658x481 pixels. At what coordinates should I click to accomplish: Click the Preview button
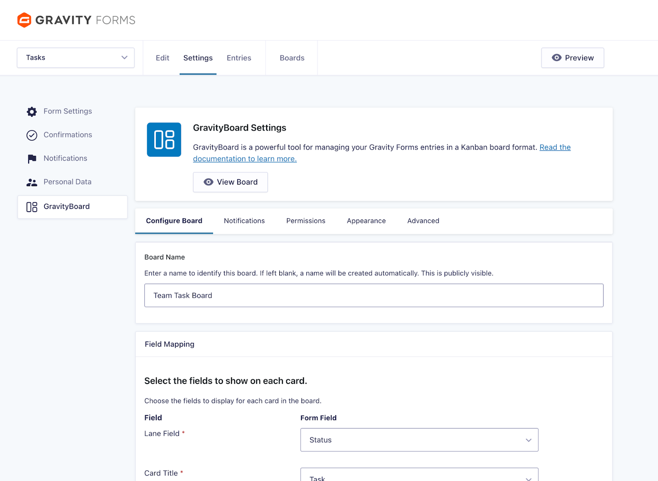[572, 58]
